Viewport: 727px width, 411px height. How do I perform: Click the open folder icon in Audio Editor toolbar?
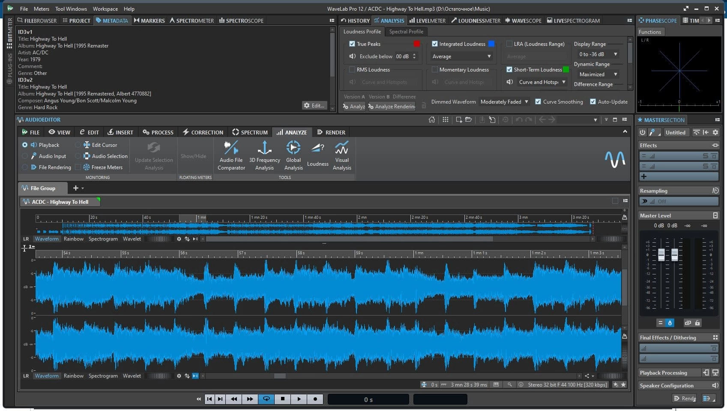click(x=468, y=120)
